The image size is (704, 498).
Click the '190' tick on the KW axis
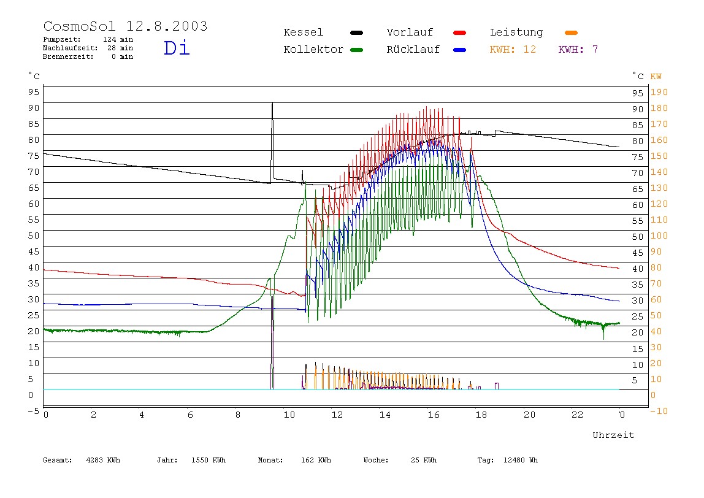tap(659, 92)
